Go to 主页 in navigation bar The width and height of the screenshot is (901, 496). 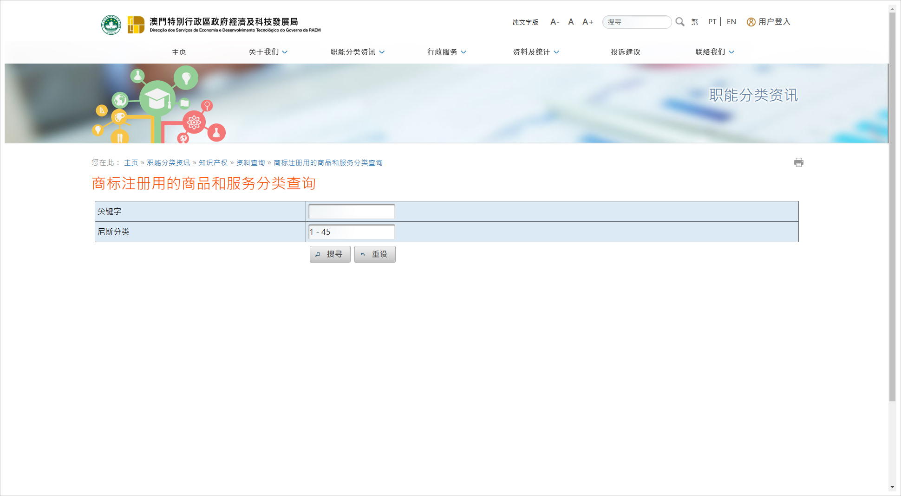tap(179, 52)
